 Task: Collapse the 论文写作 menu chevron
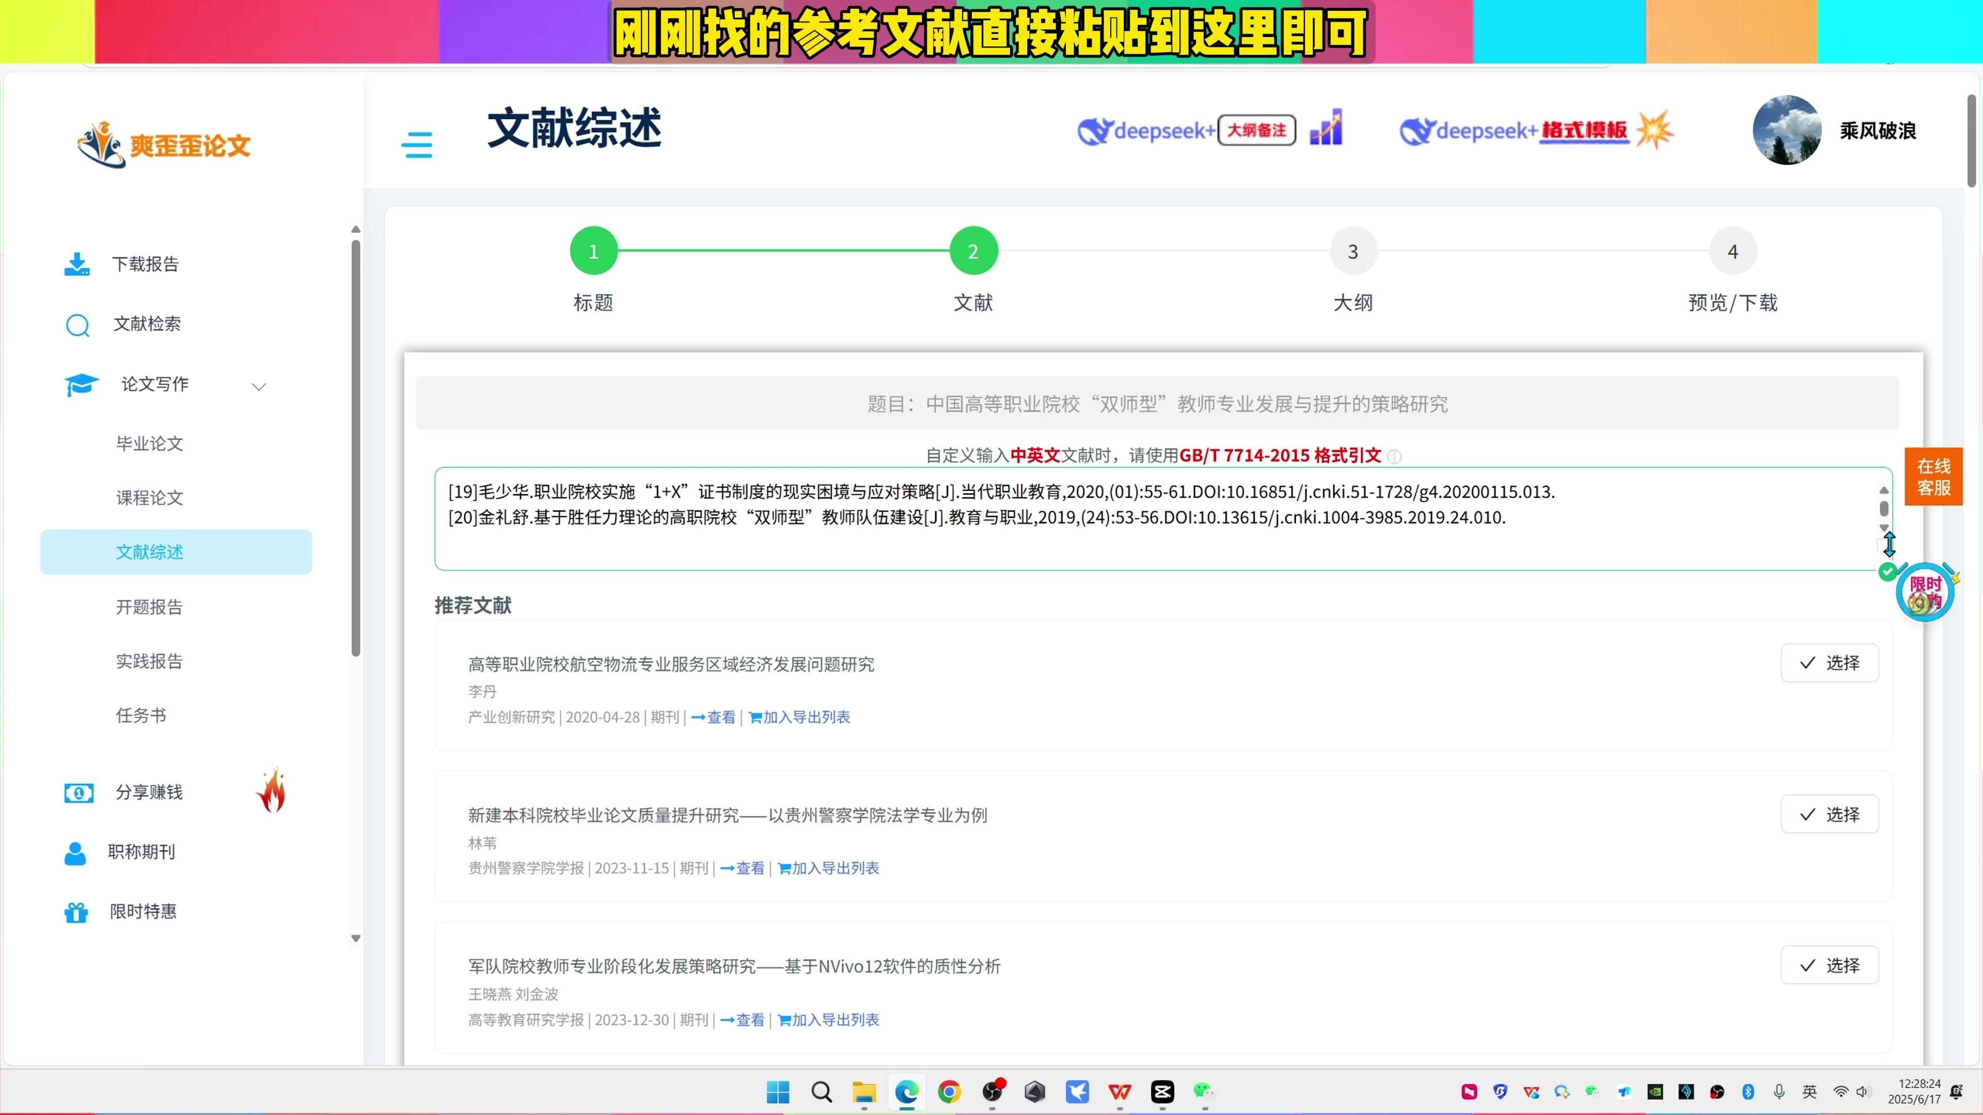click(x=259, y=386)
